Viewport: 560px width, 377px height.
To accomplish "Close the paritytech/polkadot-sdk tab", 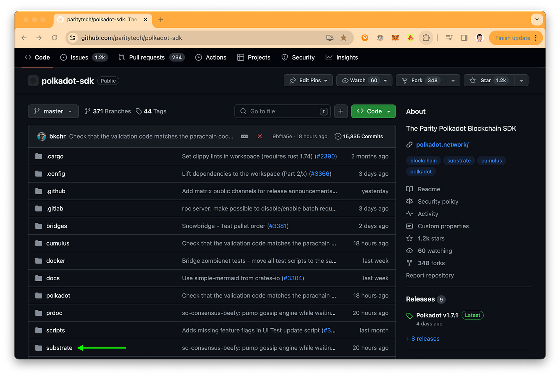I will click(145, 20).
